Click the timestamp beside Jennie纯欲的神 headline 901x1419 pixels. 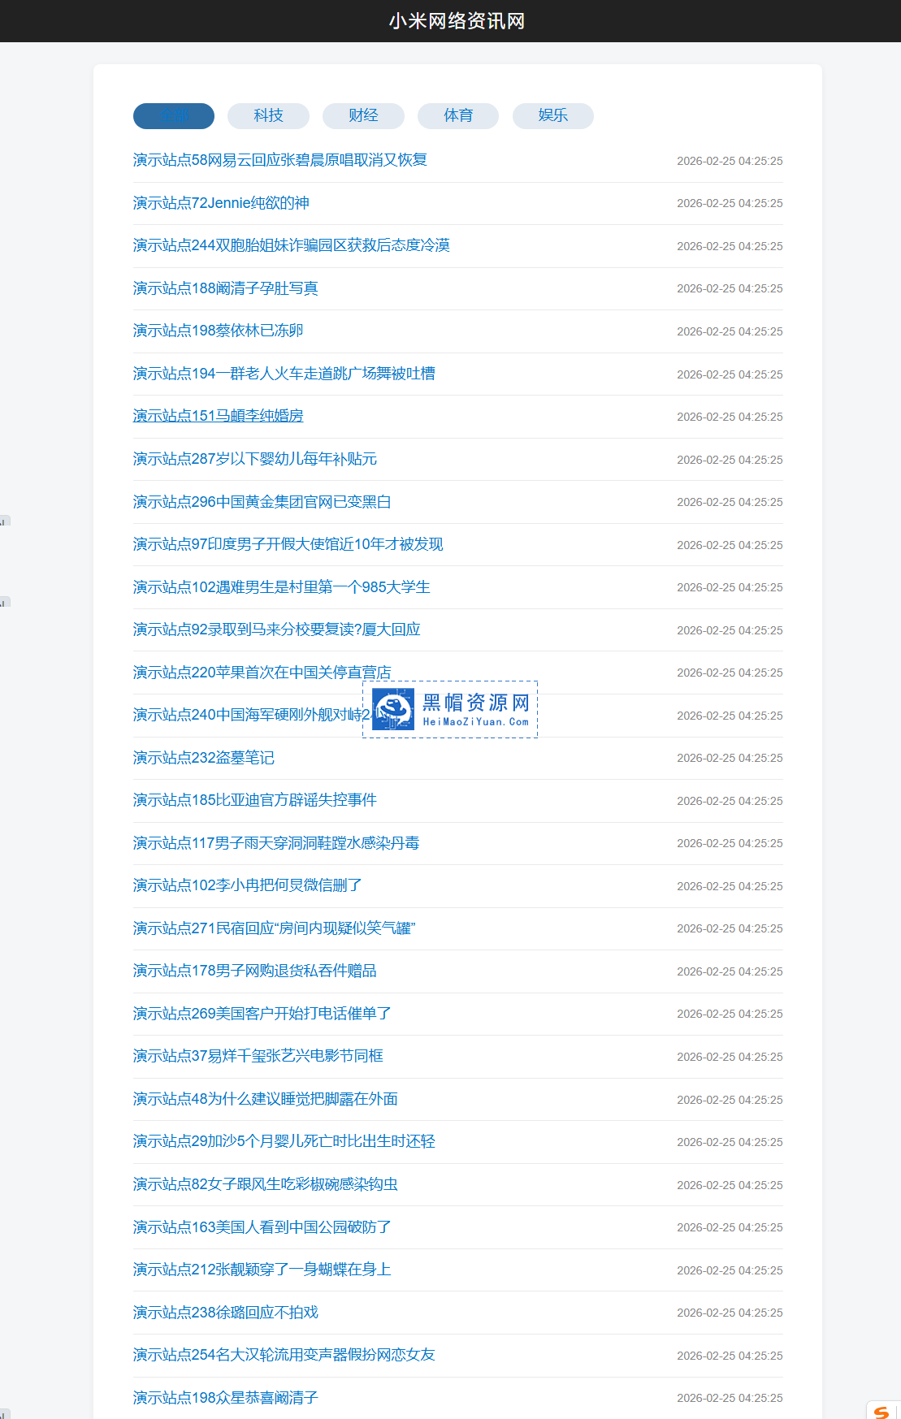point(730,203)
